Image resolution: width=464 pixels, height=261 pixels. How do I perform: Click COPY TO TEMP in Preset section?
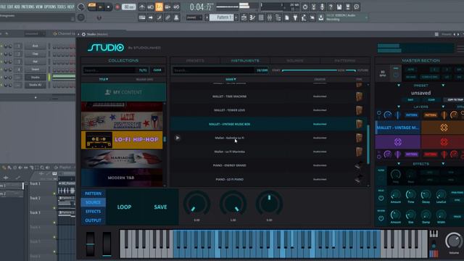pyautogui.click(x=455, y=100)
